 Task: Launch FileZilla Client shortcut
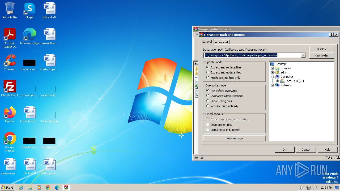pyautogui.click(x=10, y=89)
